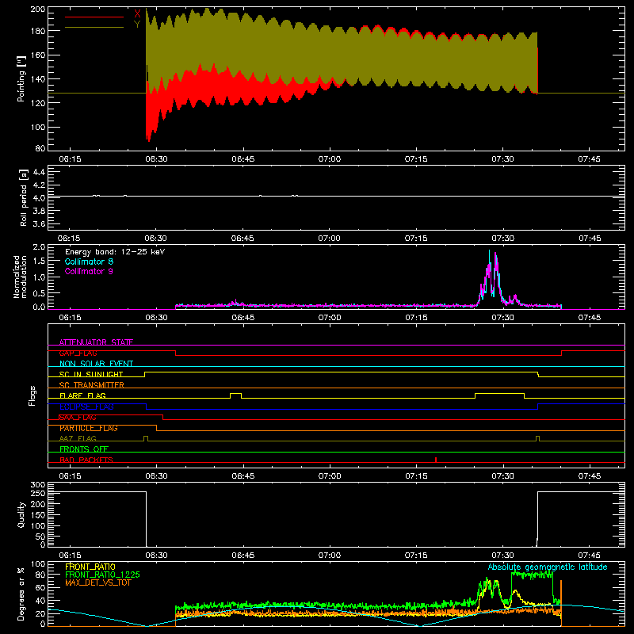
Task: Click the AAZ_FLAG pulse near 06:28
Action: [x=146, y=437]
